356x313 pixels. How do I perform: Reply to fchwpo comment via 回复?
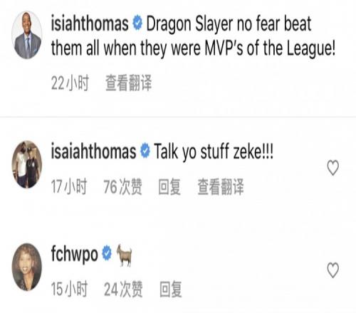171,289
